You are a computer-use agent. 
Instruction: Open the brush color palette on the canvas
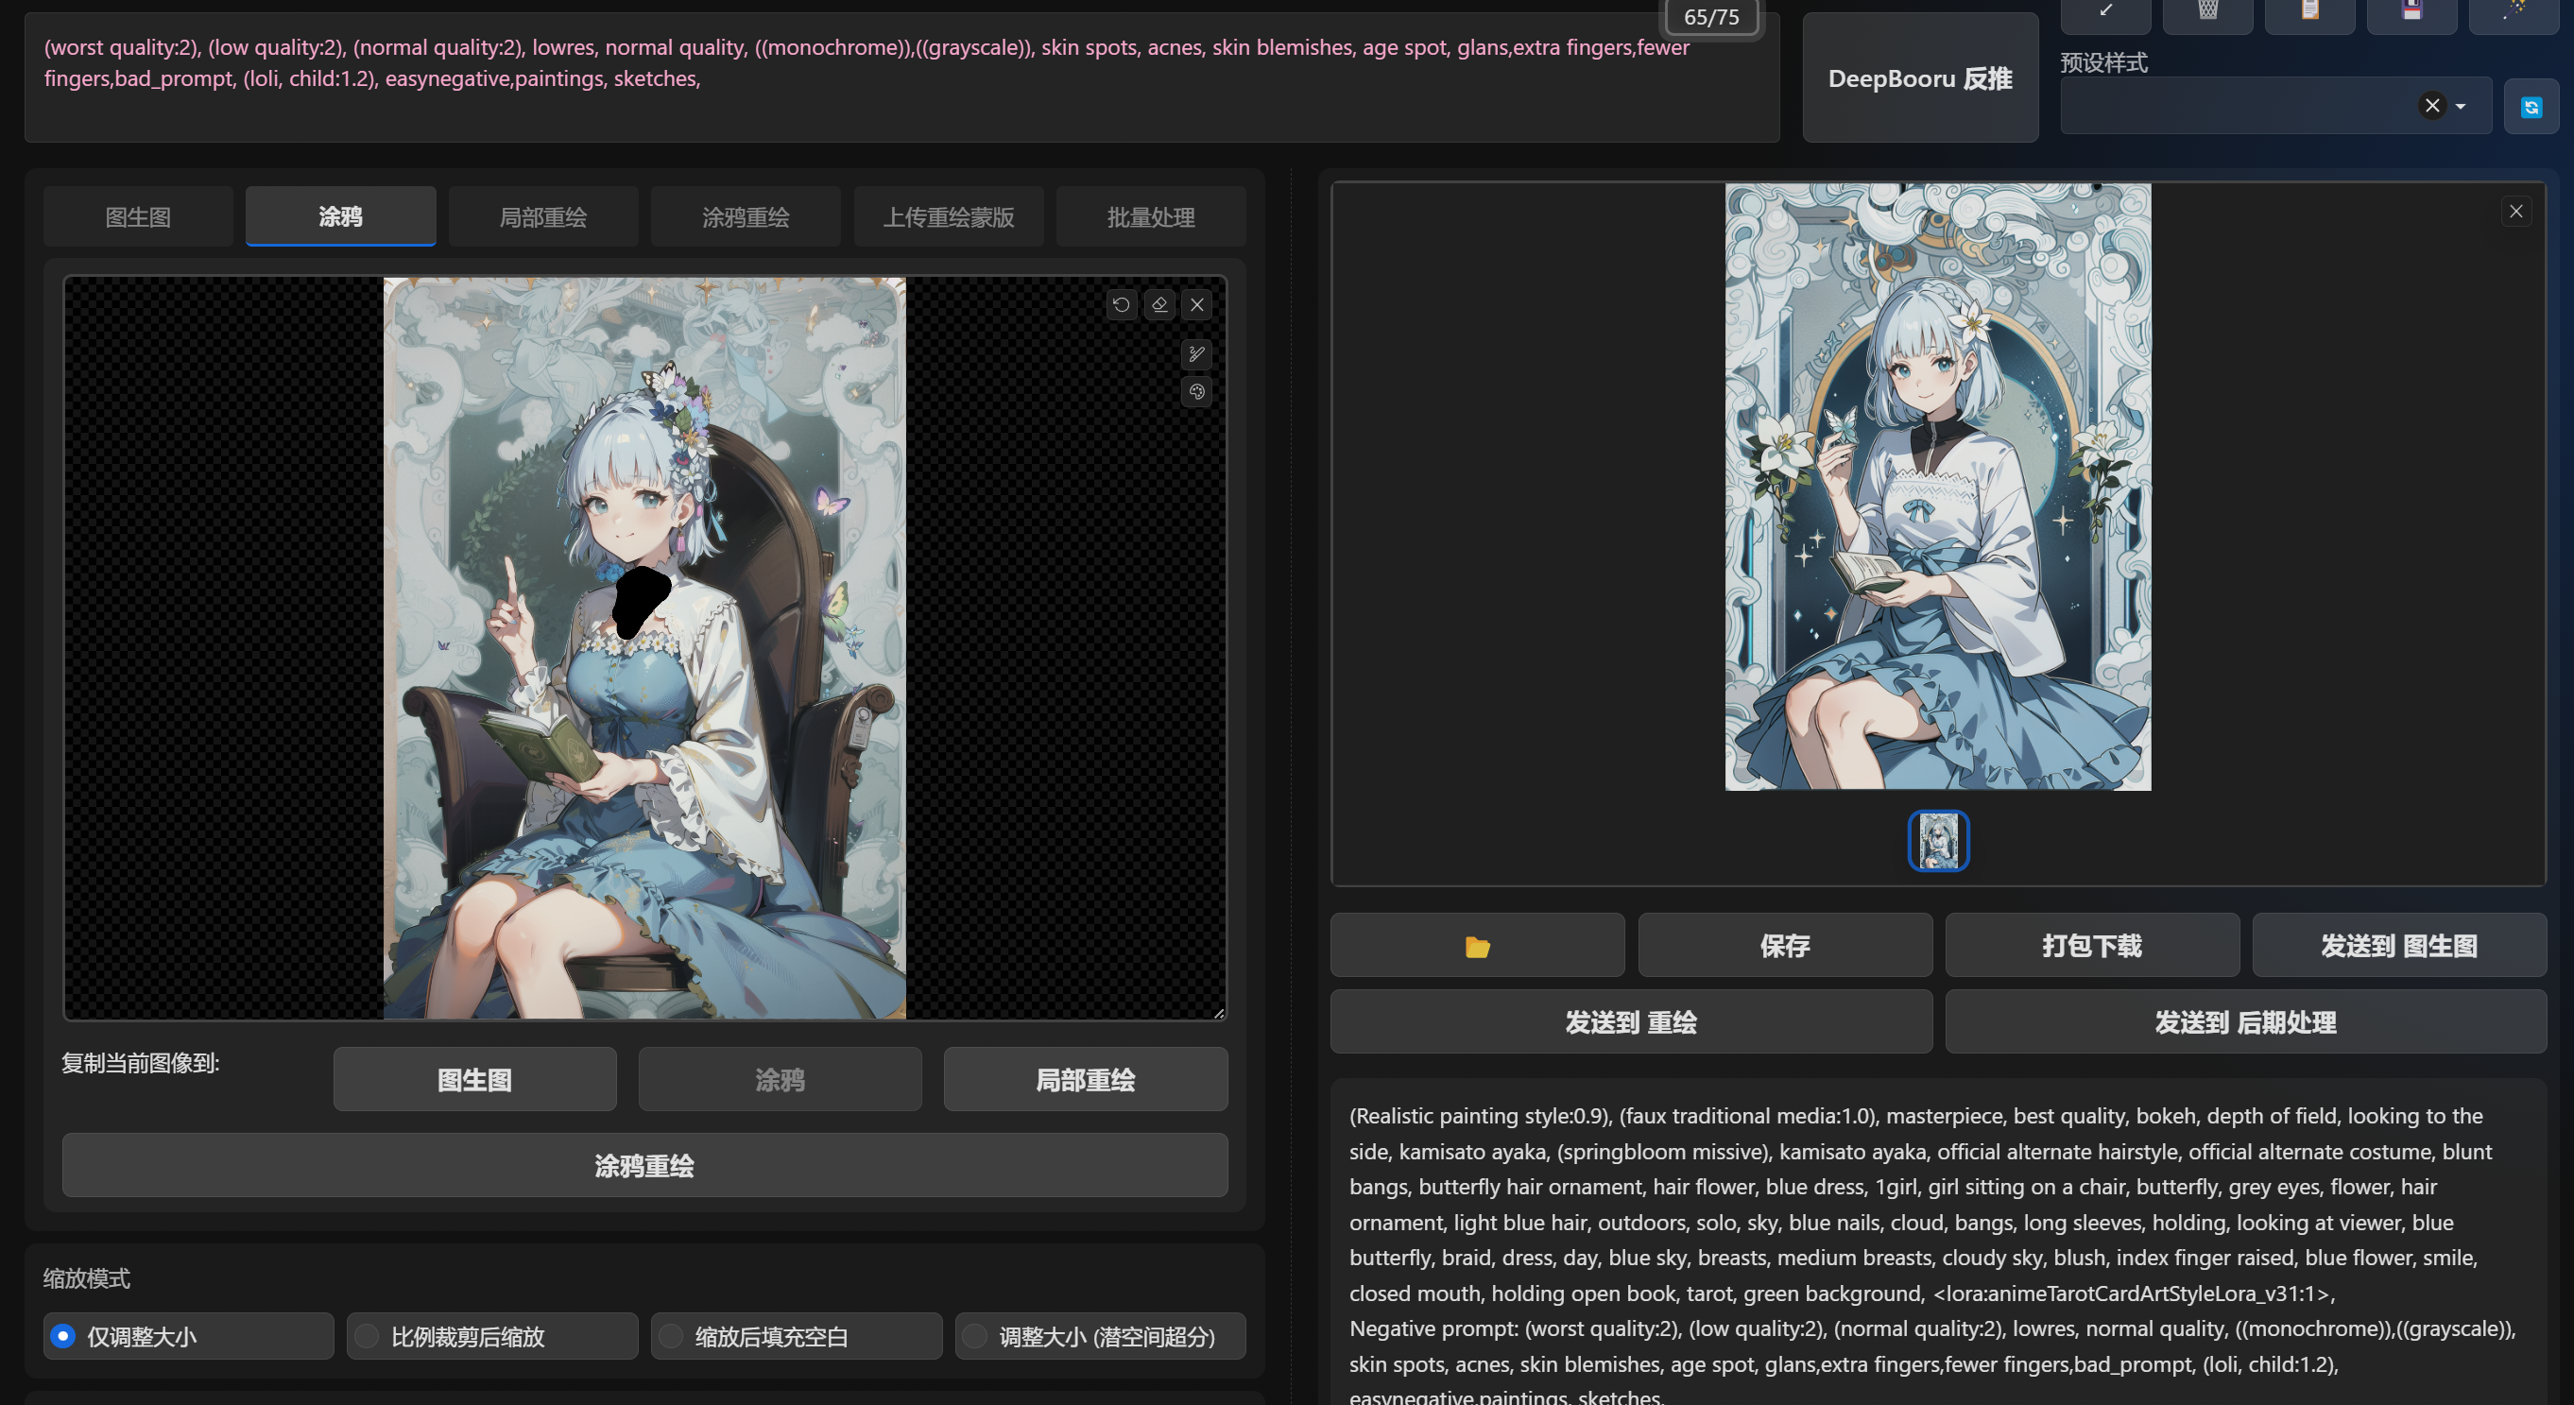pos(1197,392)
